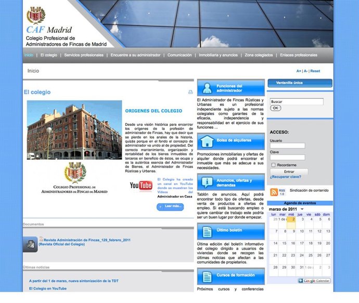Click the Buscar search field
The height and width of the screenshot is (303, 359).
[x=297, y=101]
